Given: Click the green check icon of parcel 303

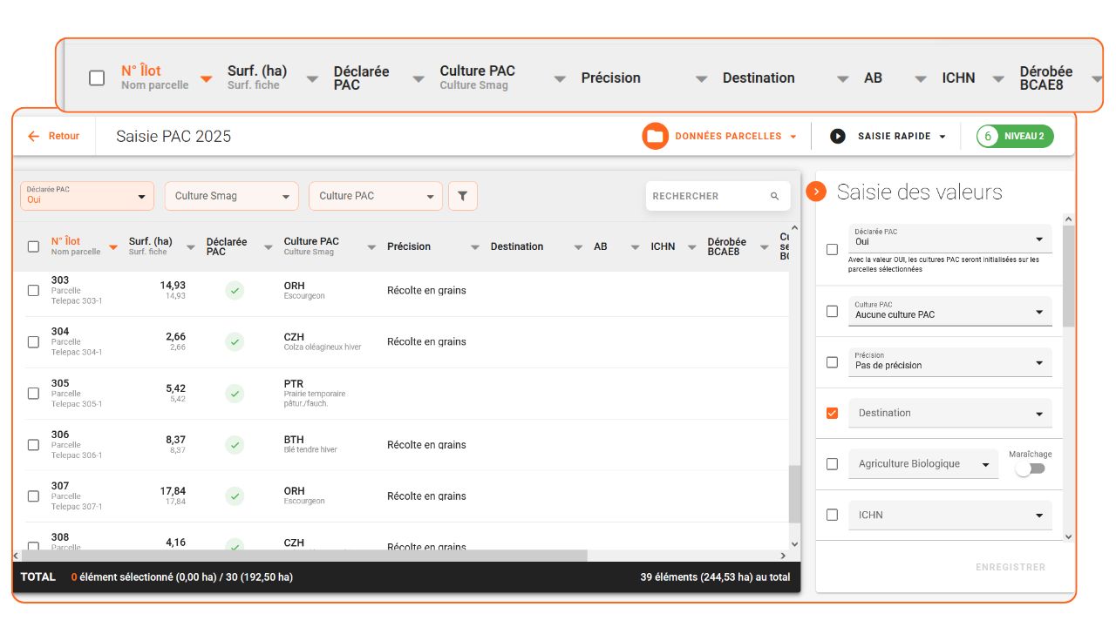Looking at the screenshot, I should [235, 290].
